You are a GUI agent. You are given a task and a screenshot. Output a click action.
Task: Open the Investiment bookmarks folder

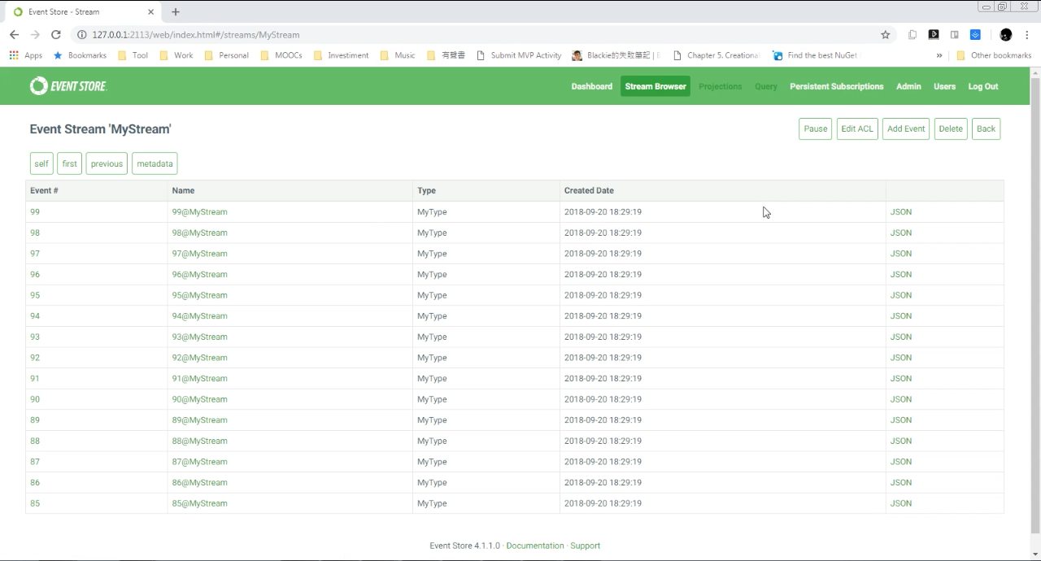click(x=341, y=55)
